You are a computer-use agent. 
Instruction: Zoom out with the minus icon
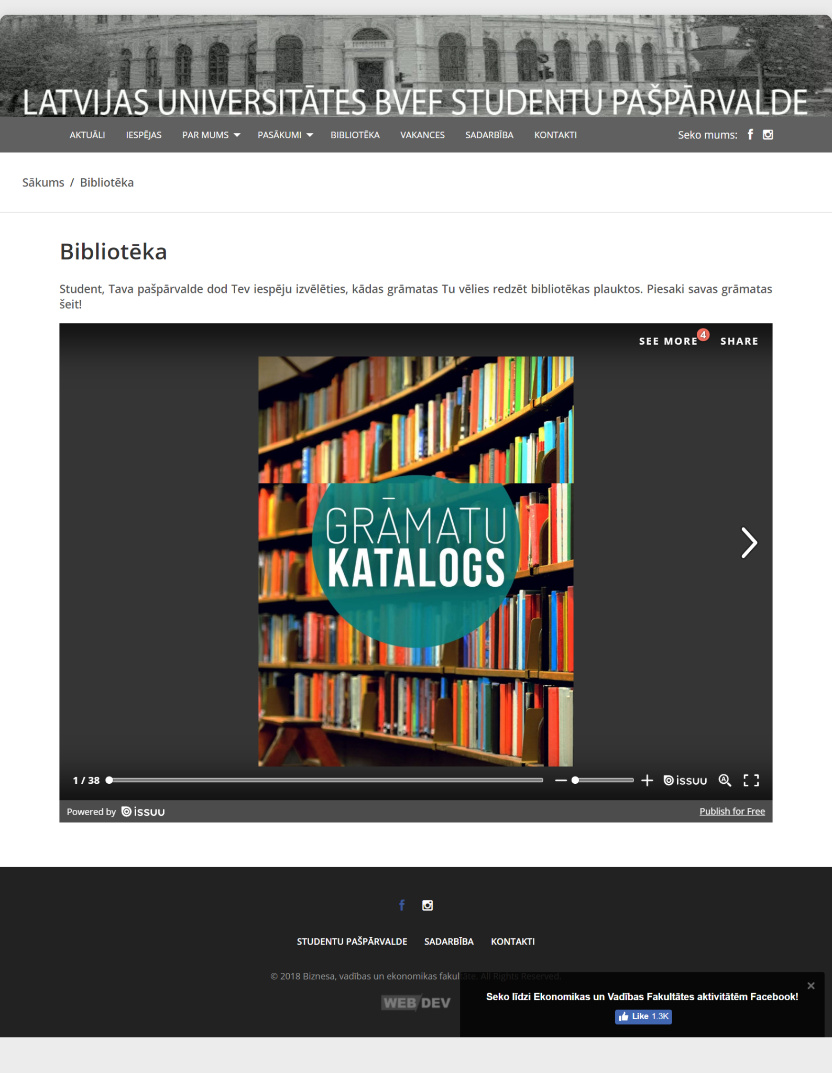[561, 780]
